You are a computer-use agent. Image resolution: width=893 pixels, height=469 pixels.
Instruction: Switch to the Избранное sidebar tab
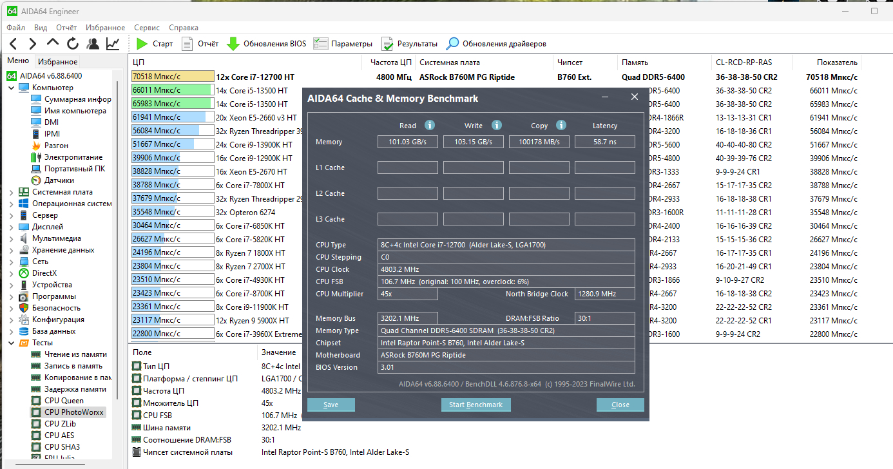tap(57, 62)
